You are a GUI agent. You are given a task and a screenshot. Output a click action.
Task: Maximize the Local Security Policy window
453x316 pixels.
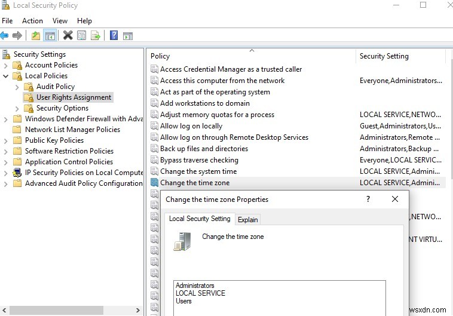point(423,5)
